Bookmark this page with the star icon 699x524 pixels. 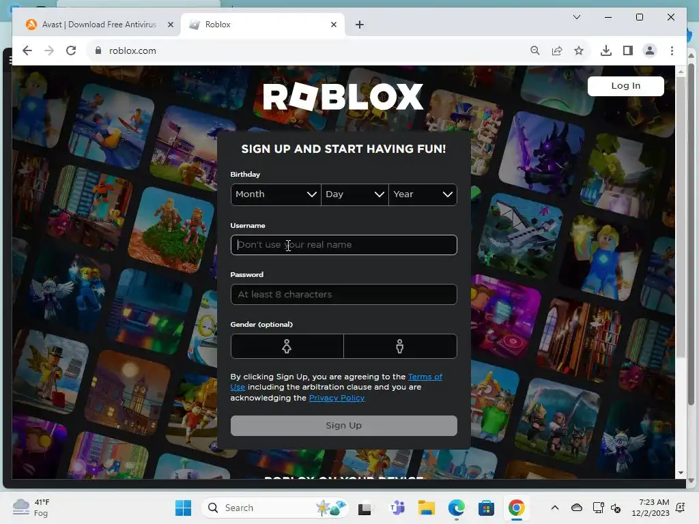pyautogui.click(x=579, y=50)
